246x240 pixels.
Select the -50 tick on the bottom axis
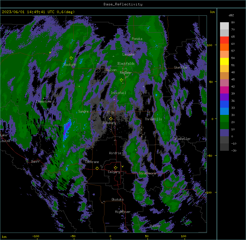(73, 236)
